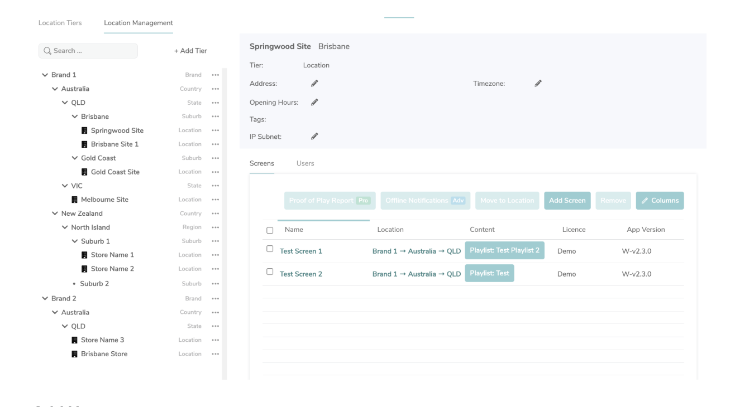Edit the IP Subnet with its pencil icon
The height and width of the screenshot is (407, 735).
pos(314,136)
